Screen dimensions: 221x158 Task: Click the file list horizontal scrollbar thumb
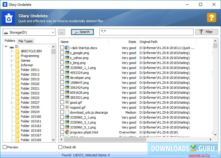coord(105,139)
